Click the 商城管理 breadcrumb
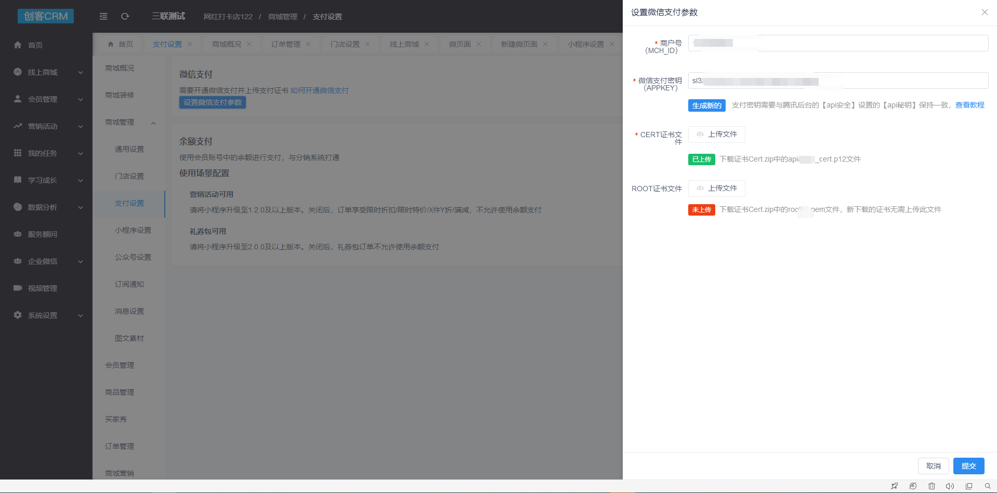This screenshot has height=493, width=997. 283,17
